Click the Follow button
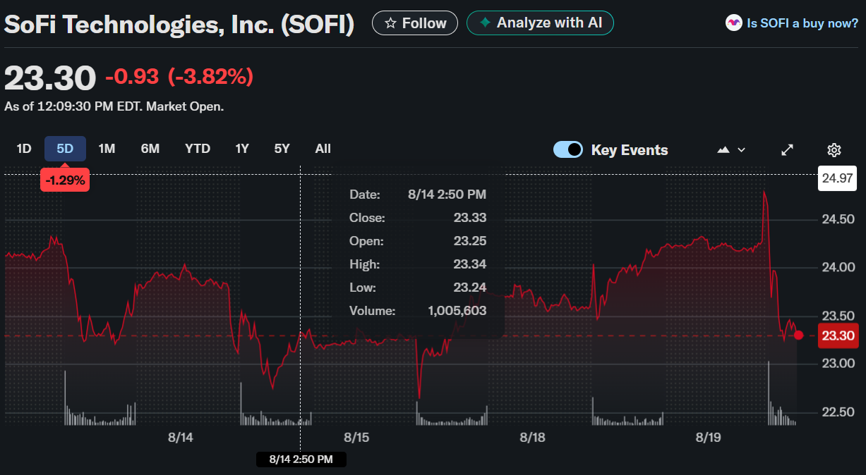Viewport: 866px width, 475px height. pos(414,23)
